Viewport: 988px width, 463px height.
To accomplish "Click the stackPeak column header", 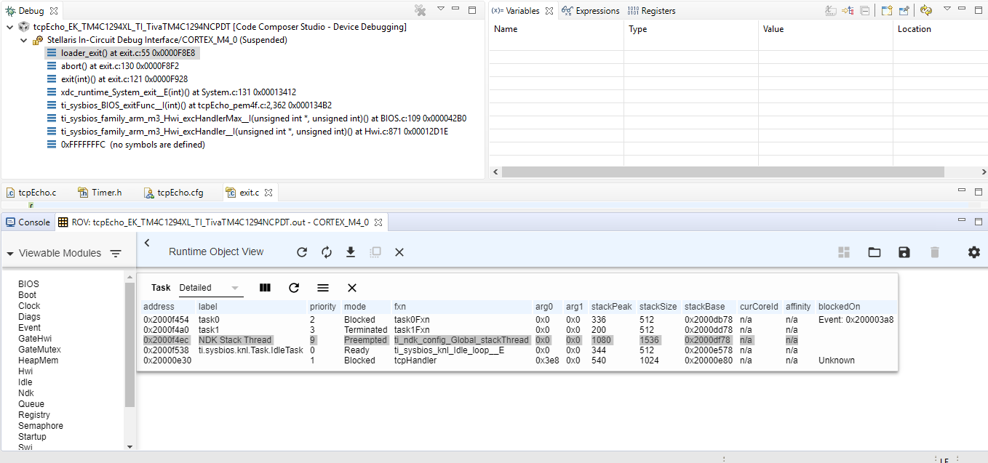I will point(612,307).
